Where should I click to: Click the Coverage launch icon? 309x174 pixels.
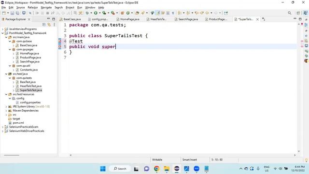coord(104,13)
